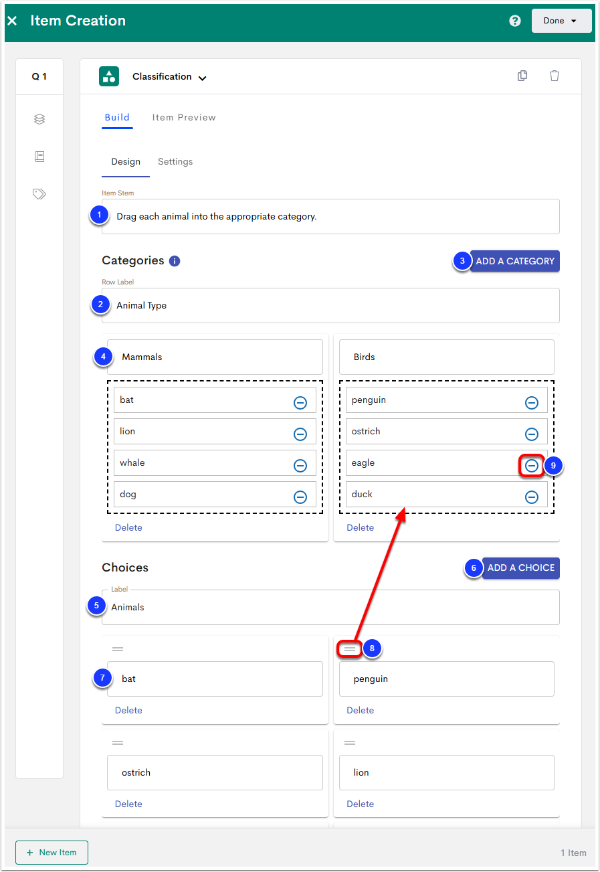Click the New Item button
This screenshot has width=600, height=872.
coord(52,852)
